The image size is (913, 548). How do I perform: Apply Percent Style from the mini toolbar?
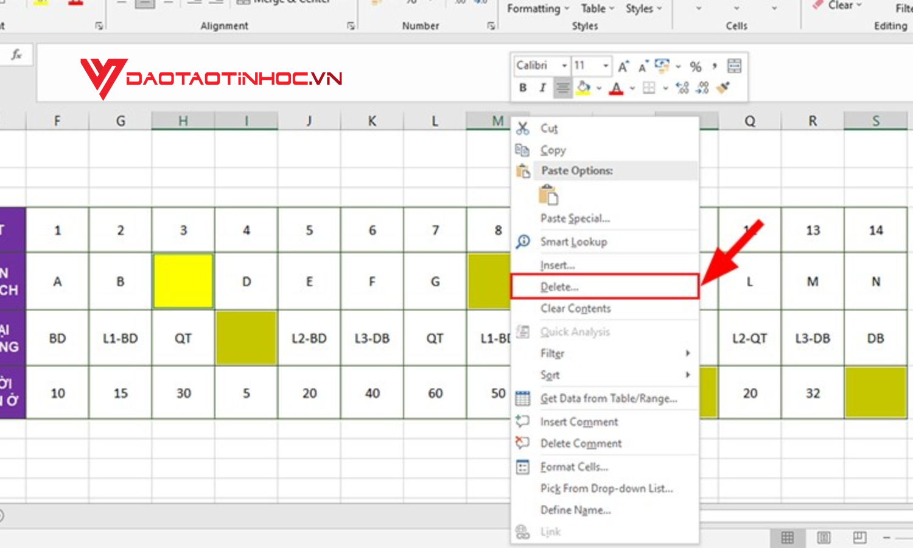pyautogui.click(x=695, y=66)
